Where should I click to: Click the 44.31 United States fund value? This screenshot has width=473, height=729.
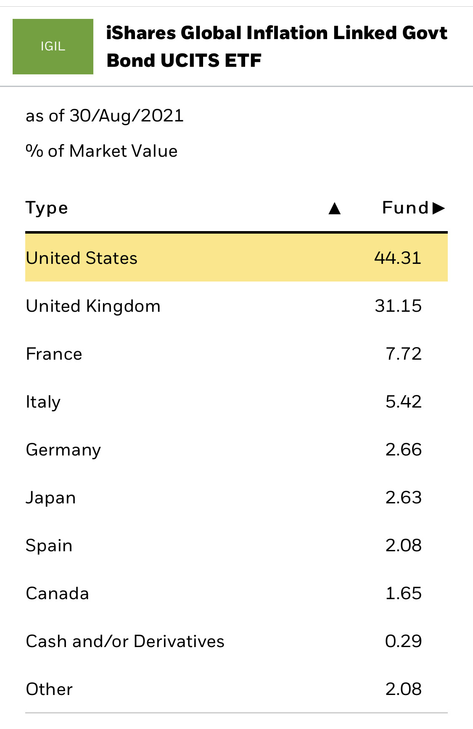pos(398,258)
